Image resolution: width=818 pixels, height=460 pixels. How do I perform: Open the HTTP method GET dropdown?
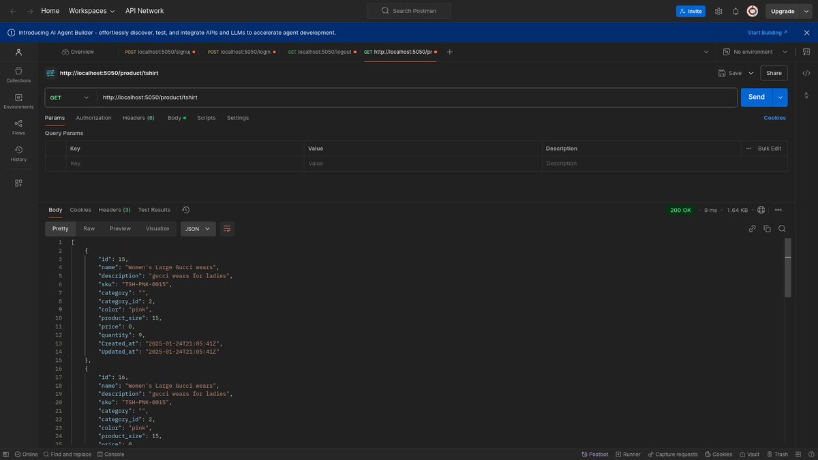(x=71, y=97)
